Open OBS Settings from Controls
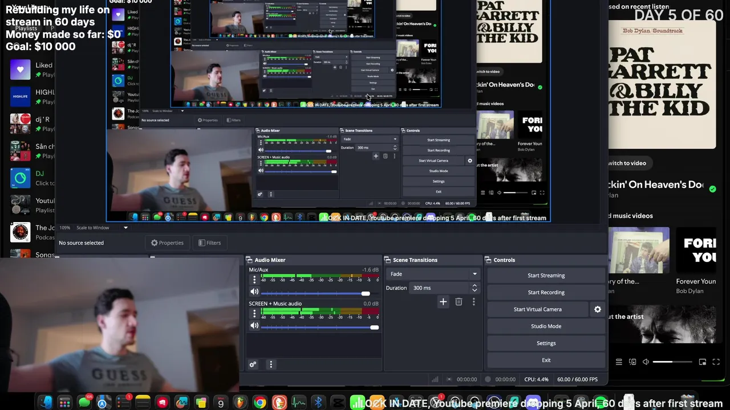Screen dimensions: 730x410 pos(546,343)
